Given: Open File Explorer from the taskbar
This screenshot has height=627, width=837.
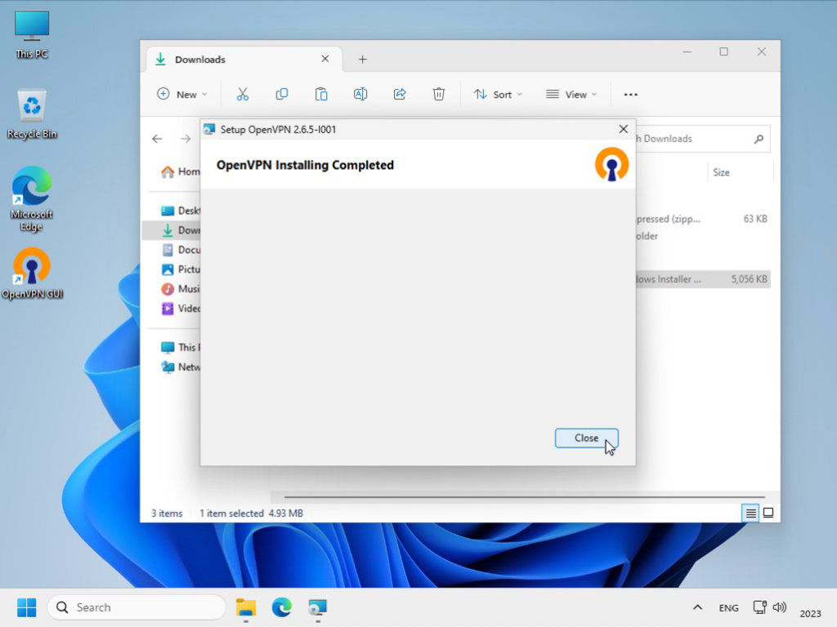Looking at the screenshot, I should coord(246,607).
